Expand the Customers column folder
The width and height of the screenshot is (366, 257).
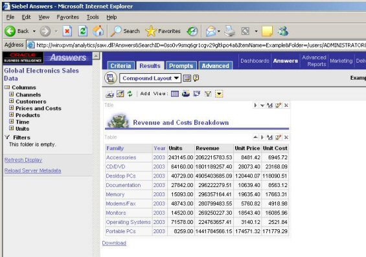click(x=11, y=101)
